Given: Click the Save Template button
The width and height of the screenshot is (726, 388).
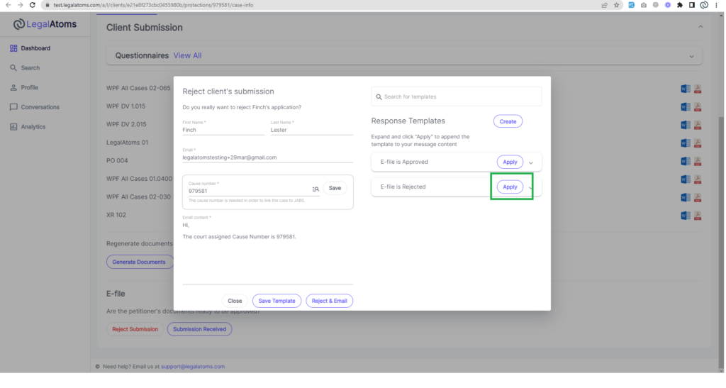Looking at the screenshot, I should click(x=277, y=301).
